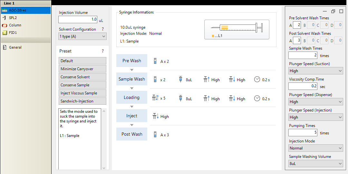
Task: Click help question mark beside Preset
Action: click(103, 51)
